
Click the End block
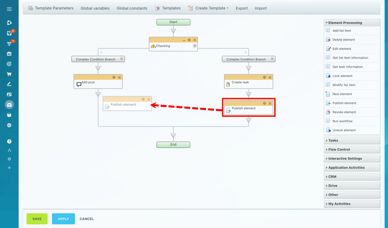click(x=173, y=145)
